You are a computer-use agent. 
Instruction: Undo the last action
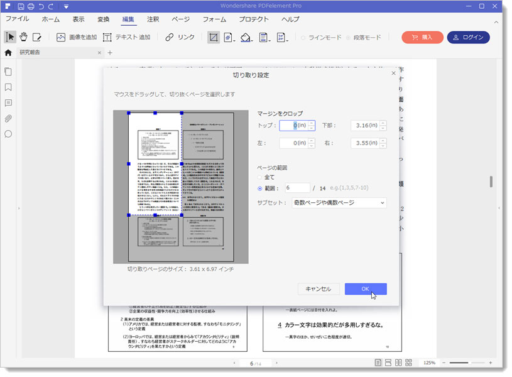(41, 6)
